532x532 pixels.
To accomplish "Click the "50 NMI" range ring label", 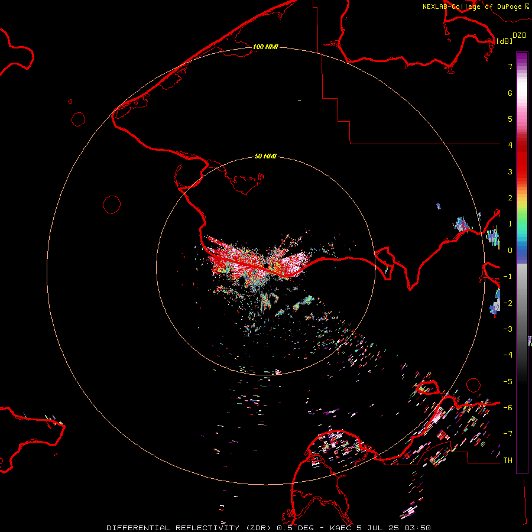I will pos(265,156).
